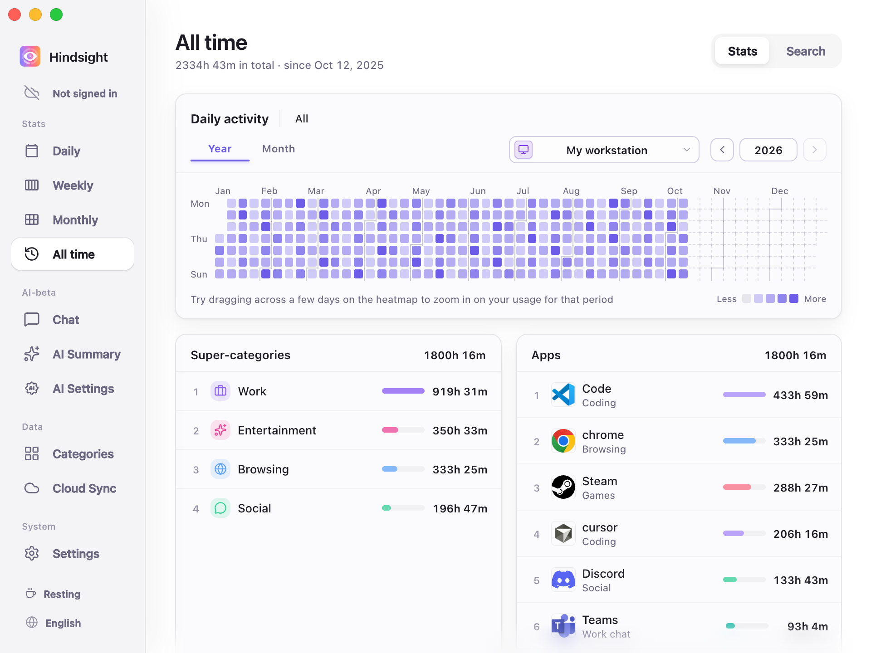
Task: Click the VS Code app icon
Action: [563, 395]
